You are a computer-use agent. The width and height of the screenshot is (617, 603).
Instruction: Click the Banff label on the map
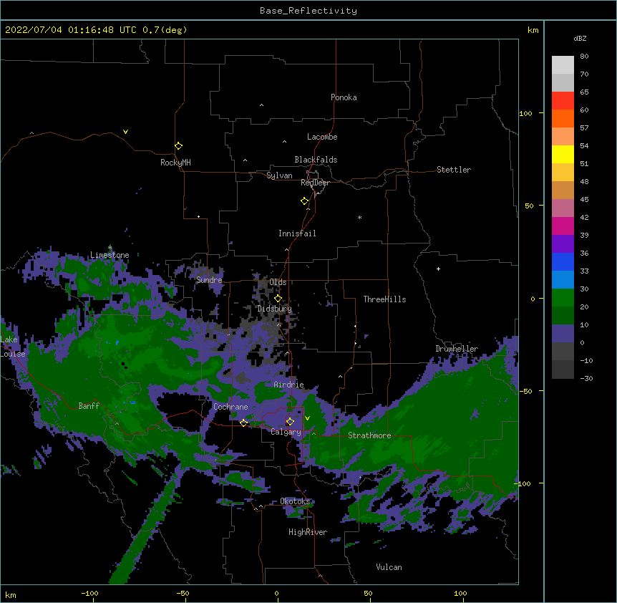[89, 406]
